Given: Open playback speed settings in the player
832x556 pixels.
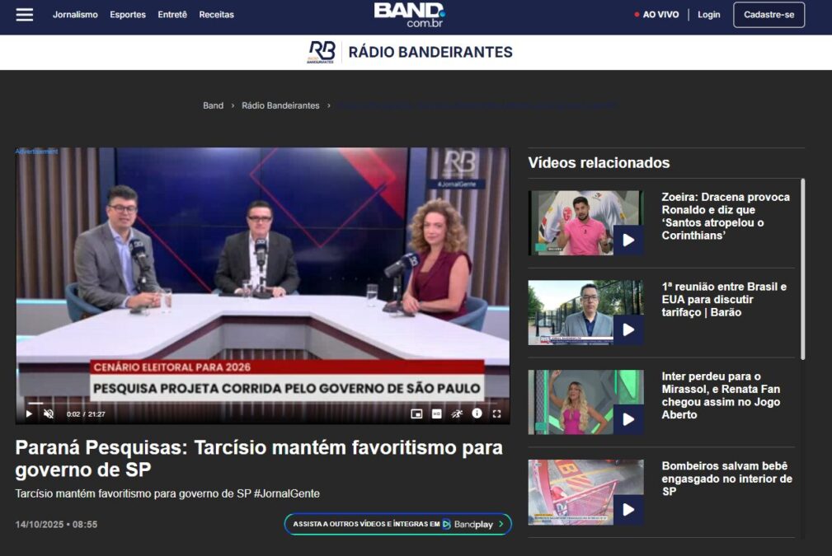Looking at the screenshot, I should 456,414.
